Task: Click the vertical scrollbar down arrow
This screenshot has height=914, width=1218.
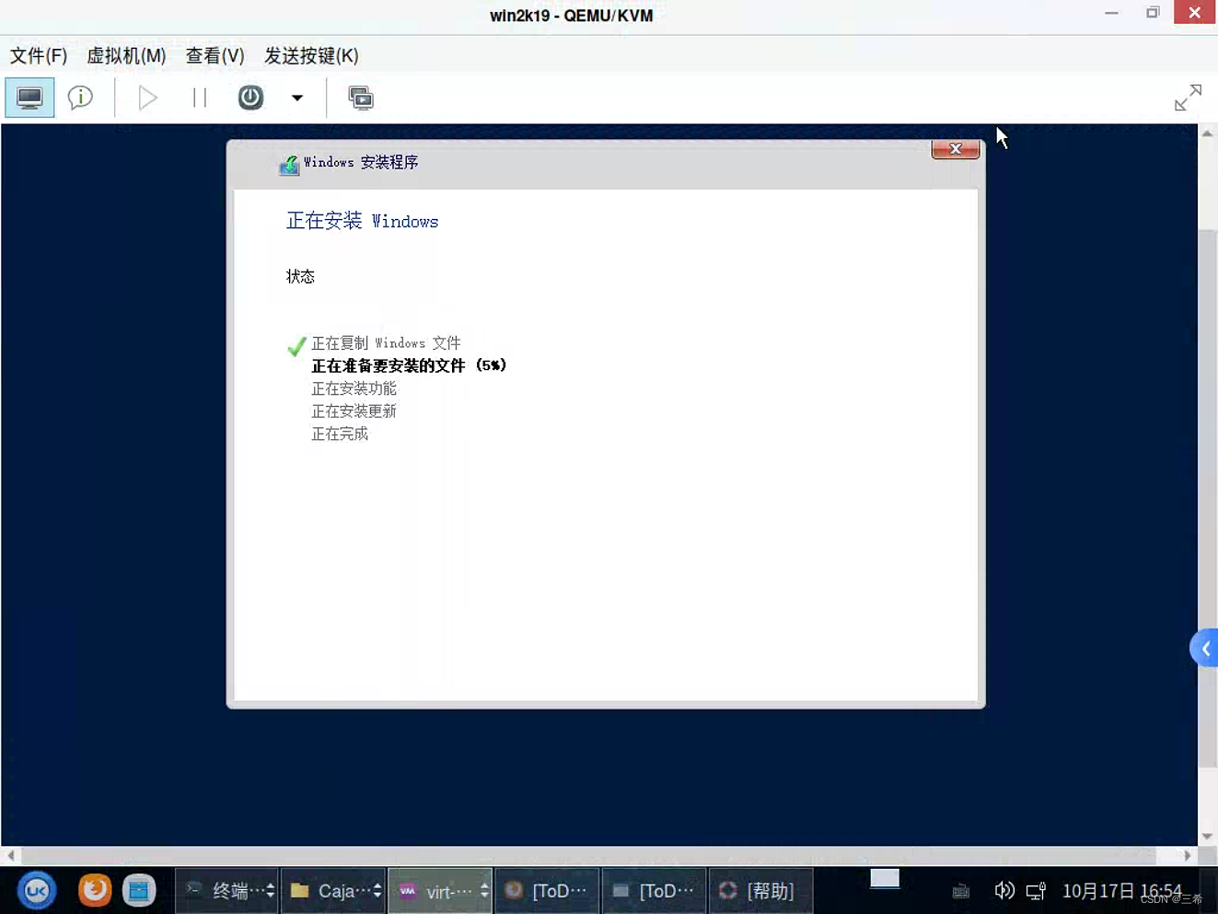Action: pyautogui.click(x=1207, y=837)
